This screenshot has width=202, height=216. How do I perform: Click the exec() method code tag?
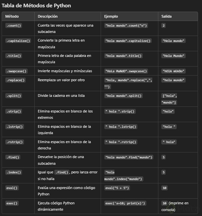coord(12,203)
